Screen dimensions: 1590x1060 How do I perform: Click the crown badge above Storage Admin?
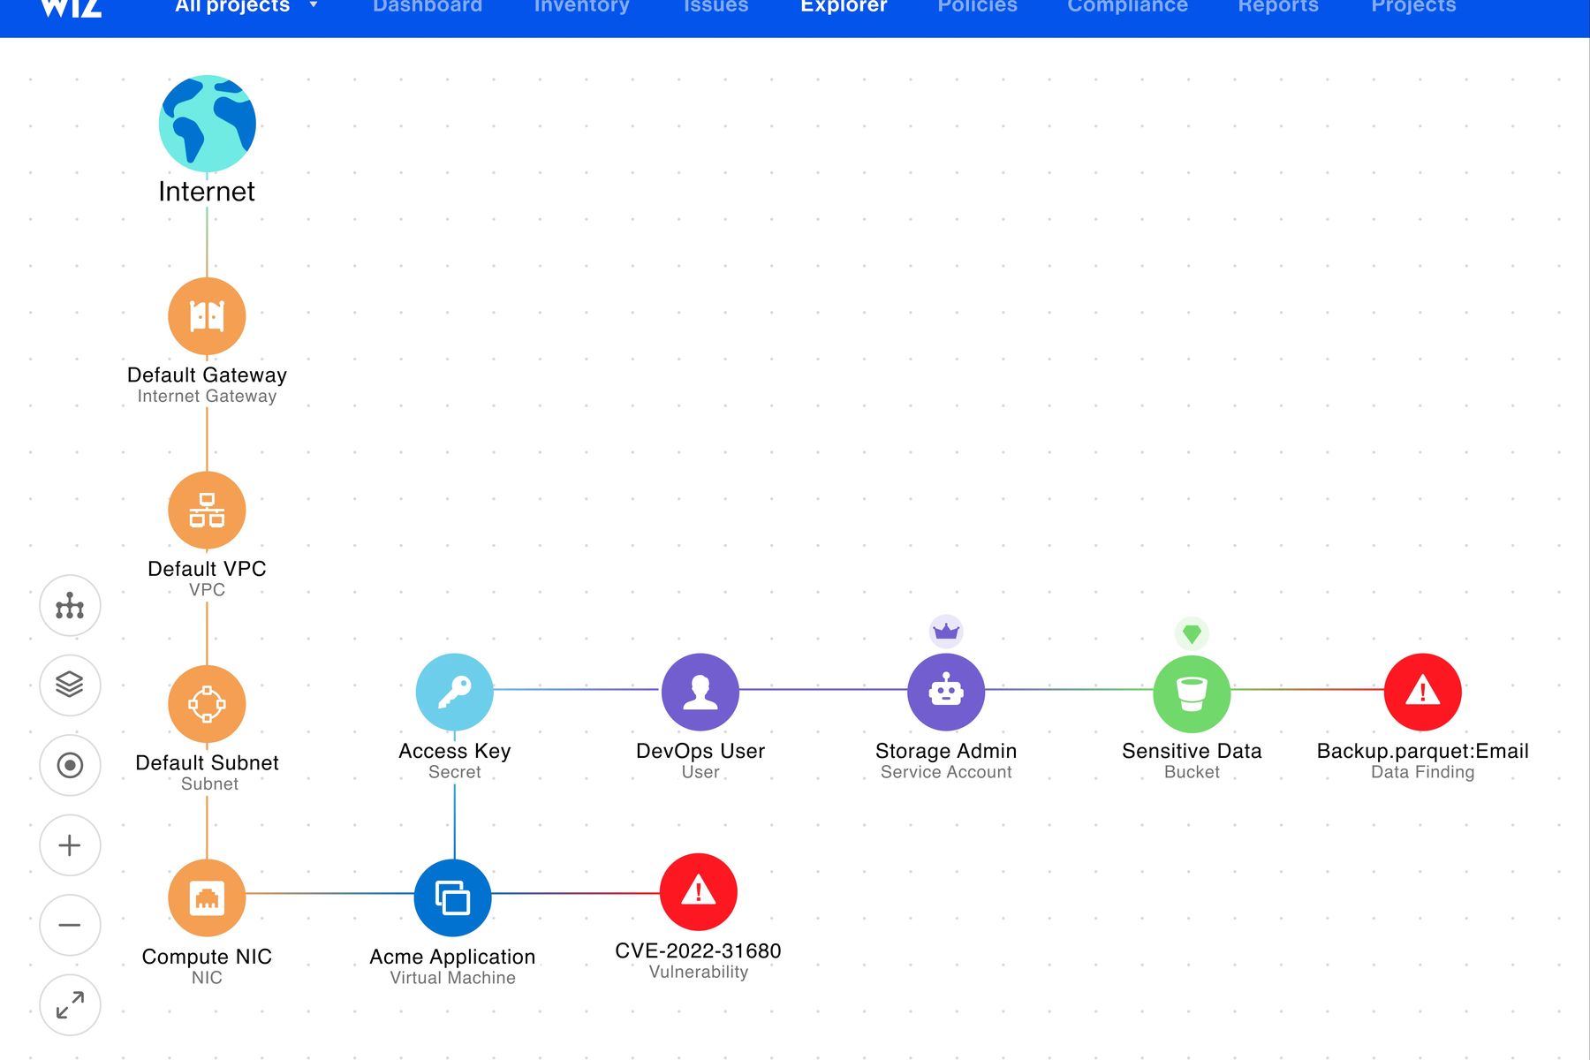pyautogui.click(x=946, y=632)
